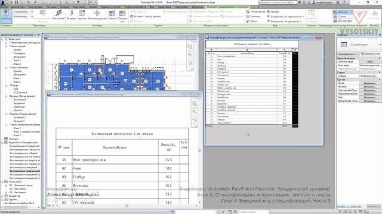Select Спецификация помещений in project browser
The width and height of the screenshot is (382, 214).
pos(24,146)
